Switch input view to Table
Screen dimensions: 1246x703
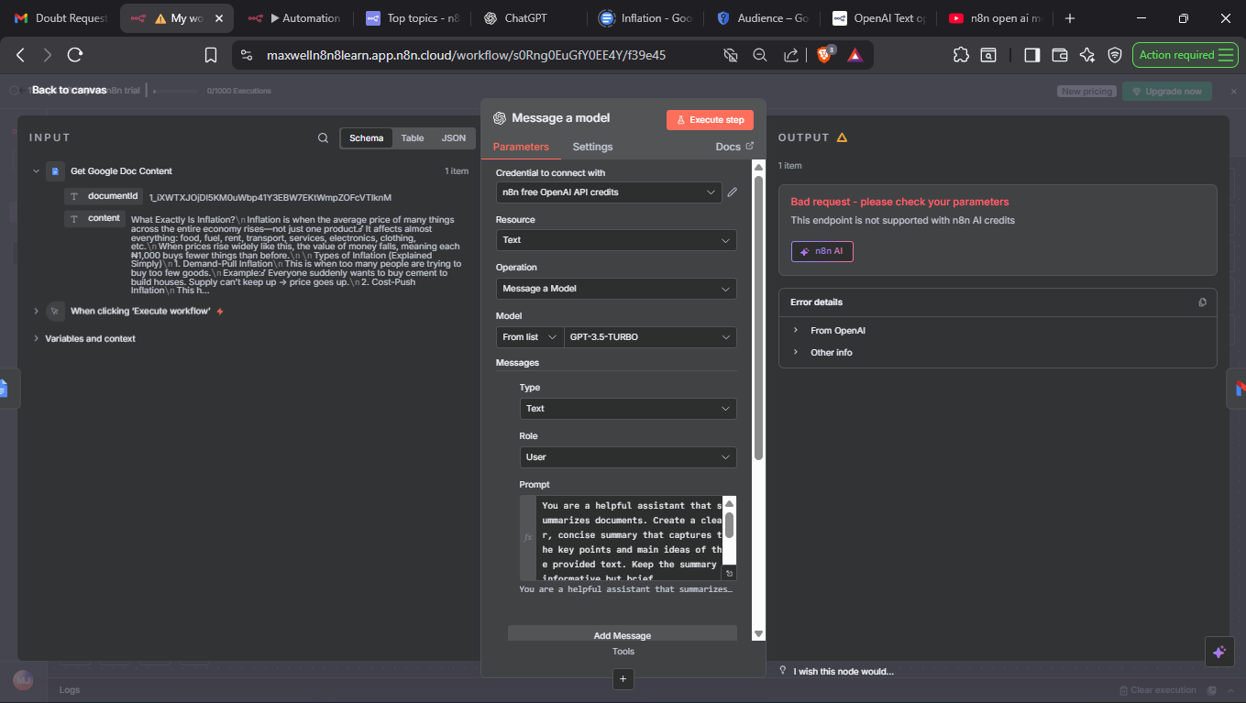(413, 138)
